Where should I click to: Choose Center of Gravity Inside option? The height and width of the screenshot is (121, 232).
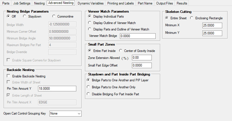tap(121, 51)
